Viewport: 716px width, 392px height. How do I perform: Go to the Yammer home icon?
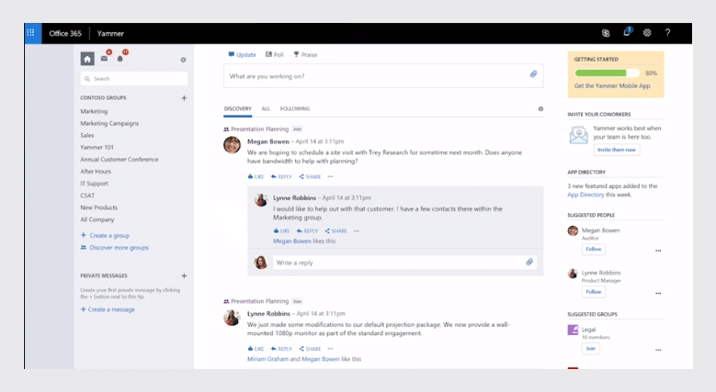pos(87,59)
